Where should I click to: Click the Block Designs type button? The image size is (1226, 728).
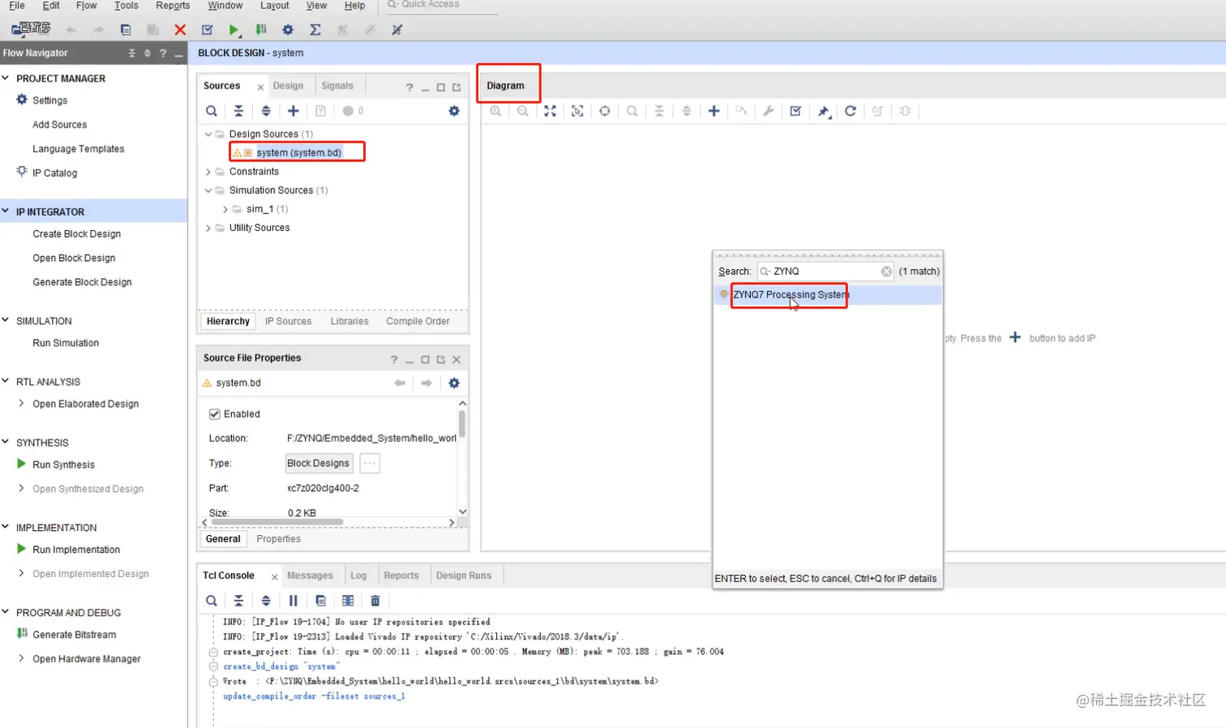tap(319, 464)
